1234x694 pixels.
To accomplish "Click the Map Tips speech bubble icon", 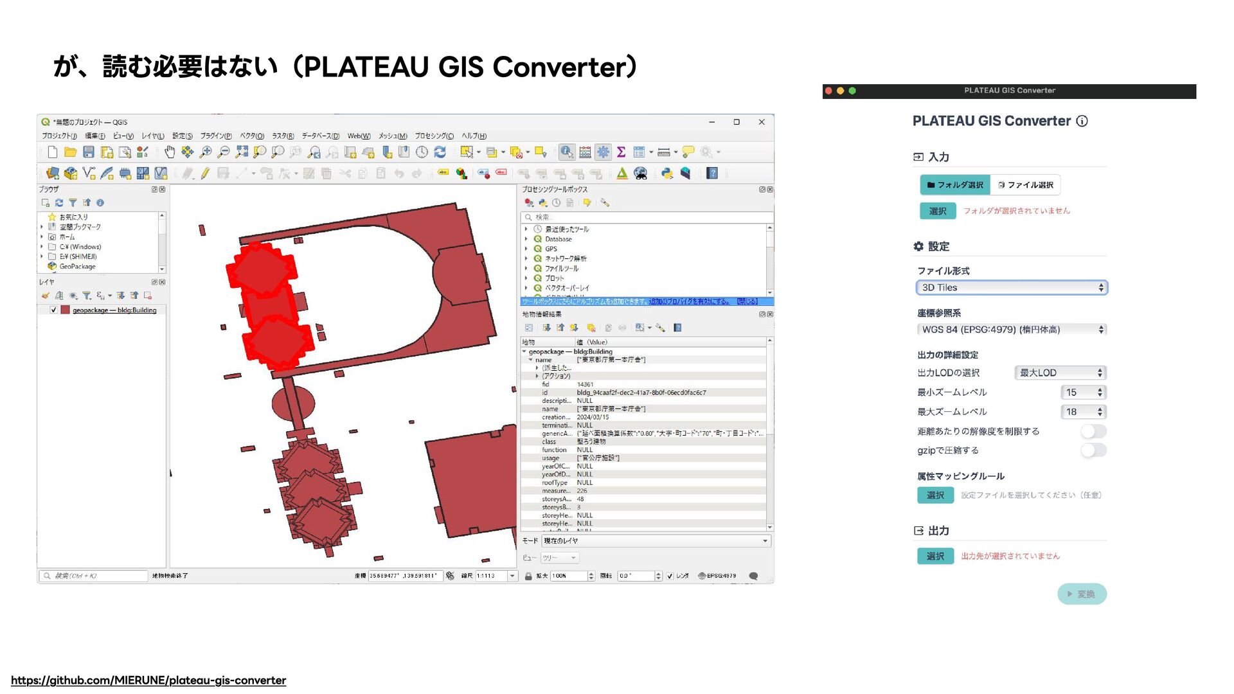I will pyautogui.click(x=688, y=152).
